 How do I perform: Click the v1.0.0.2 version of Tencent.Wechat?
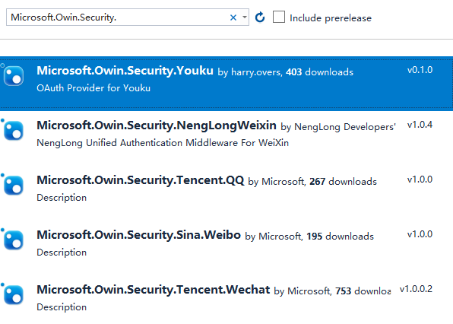click(416, 289)
